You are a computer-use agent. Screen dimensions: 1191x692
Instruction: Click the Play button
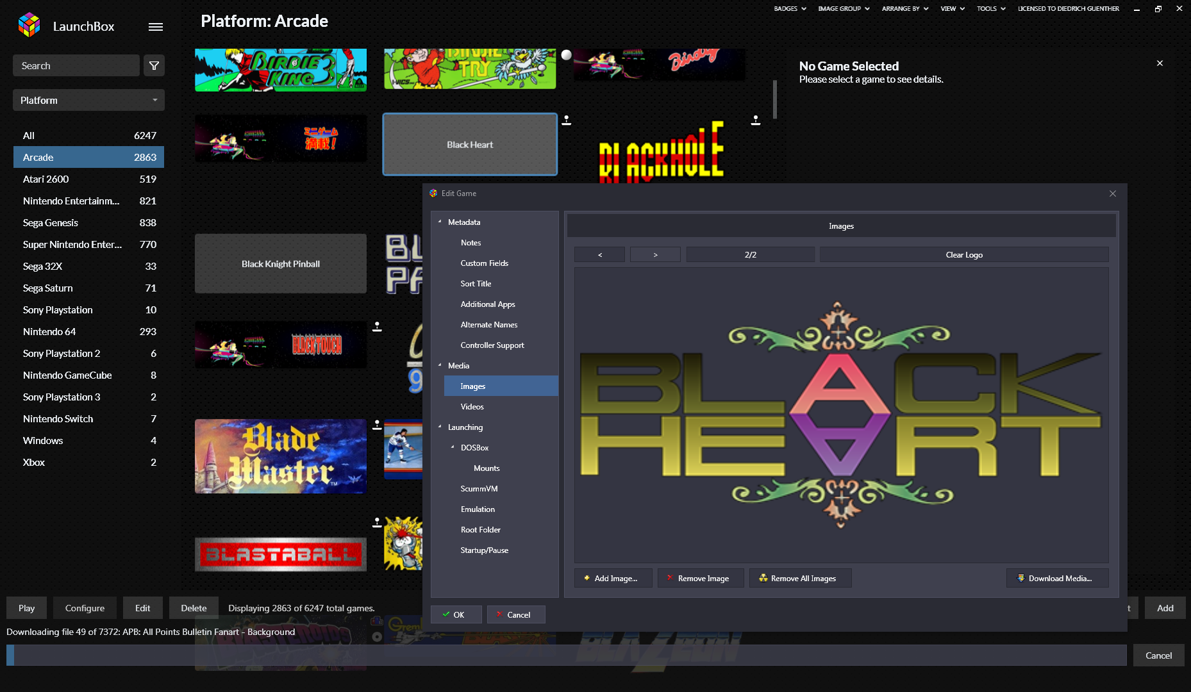click(x=26, y=608)
